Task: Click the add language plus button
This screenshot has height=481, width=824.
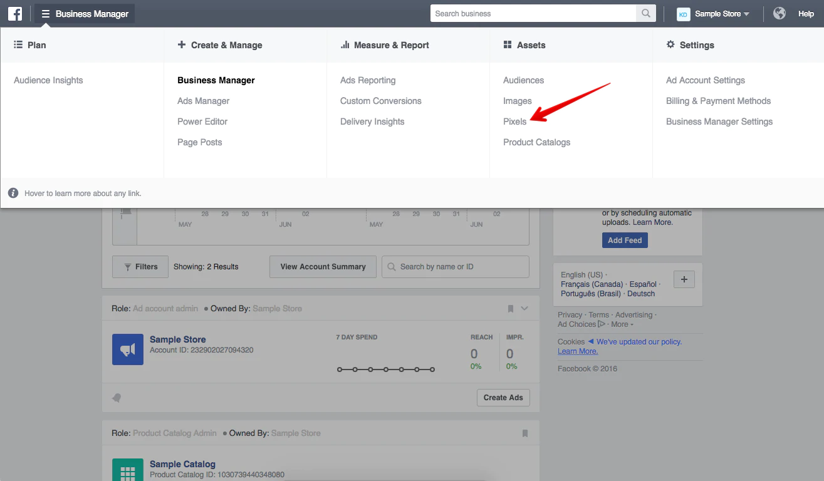Action: (x=684, y=280)
